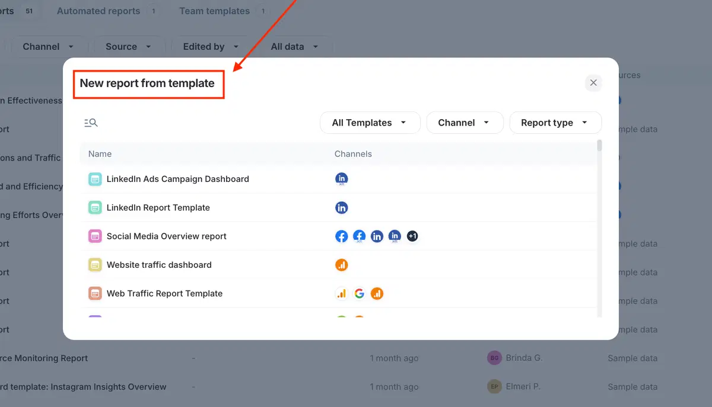Click the +1 channels badge on Social Media Overview
The height and width of the screenshot is (407, 712).
(412, 236)
